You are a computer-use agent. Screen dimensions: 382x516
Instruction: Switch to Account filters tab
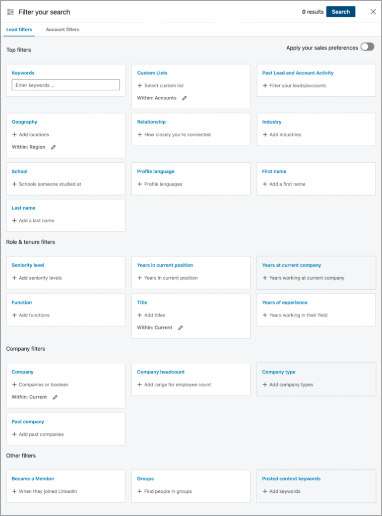(x=62, y=30)
